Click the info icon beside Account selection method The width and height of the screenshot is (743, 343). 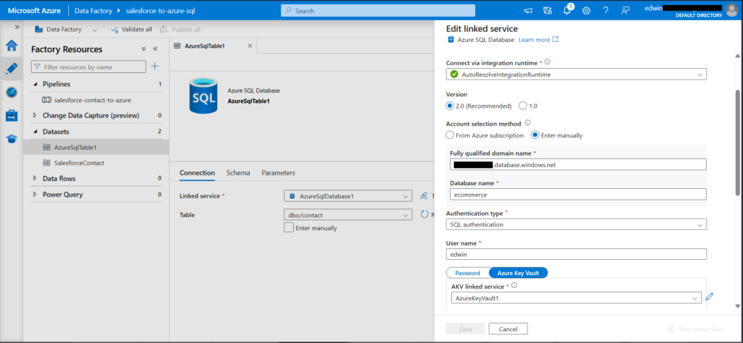click(528, 123)
